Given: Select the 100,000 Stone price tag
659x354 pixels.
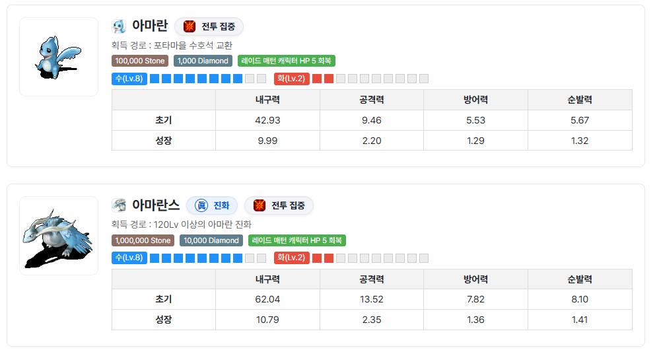Looking at the screenshot, I should point(141,61).
